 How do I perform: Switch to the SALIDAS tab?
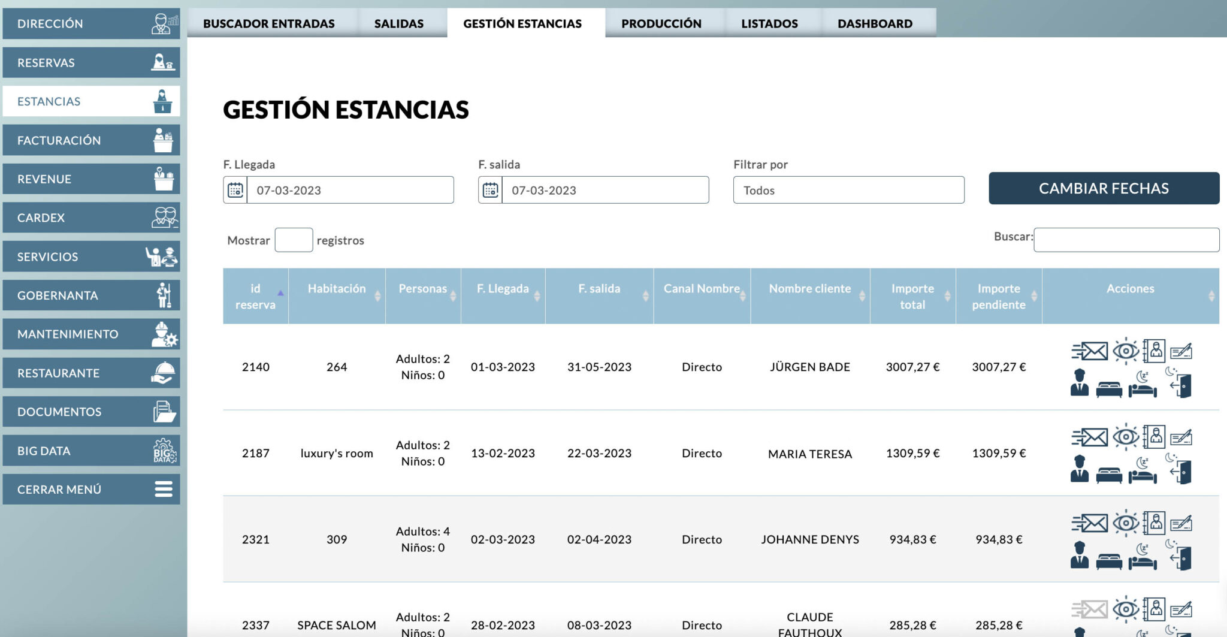398,23
